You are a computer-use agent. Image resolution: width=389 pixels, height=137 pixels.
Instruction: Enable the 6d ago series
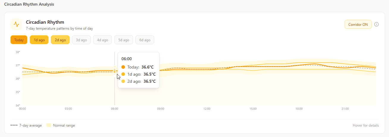point(145,40)
